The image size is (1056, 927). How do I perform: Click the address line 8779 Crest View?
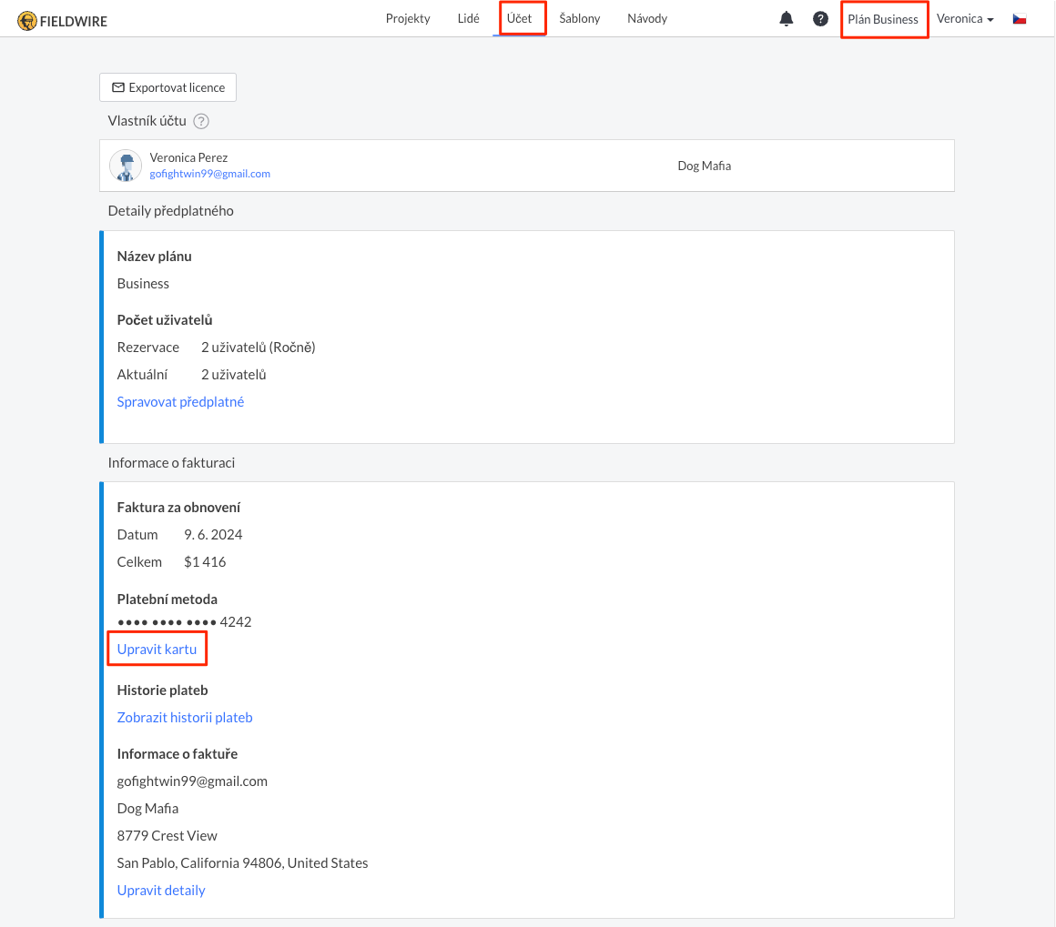coord(167,836)
